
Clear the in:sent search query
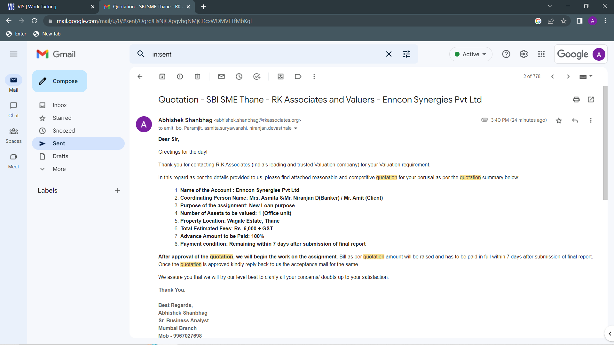click(x=389, y=54)
